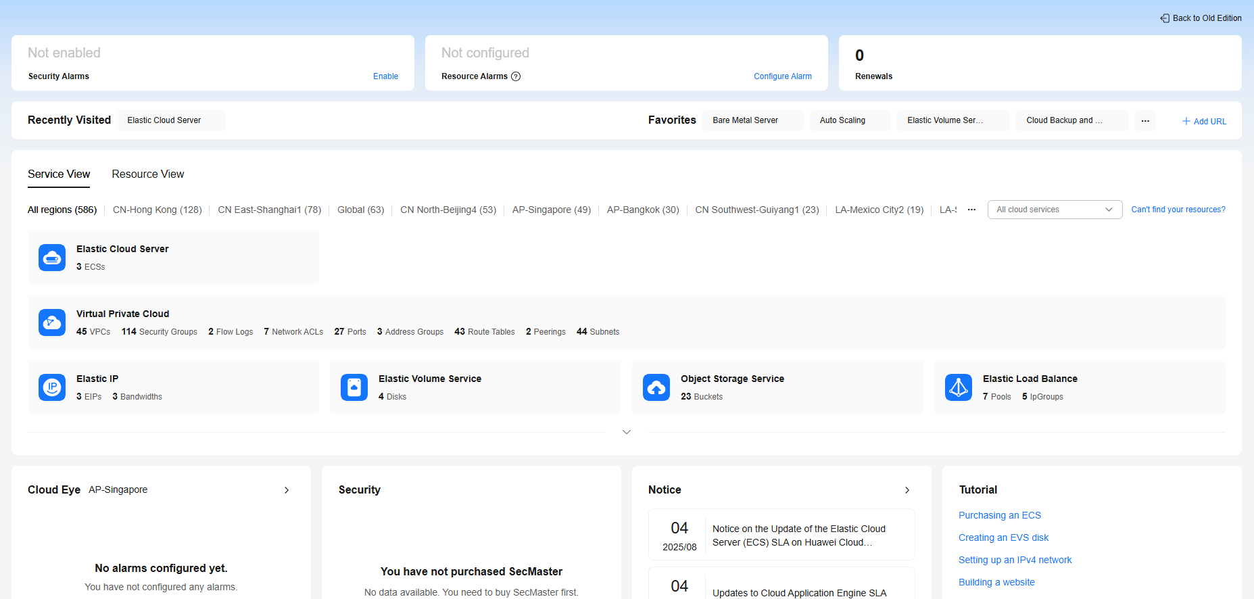Filter by CN East-Shanghai1 (78) region
Screen dimensions: 1254x599
[x=270, y=210]
